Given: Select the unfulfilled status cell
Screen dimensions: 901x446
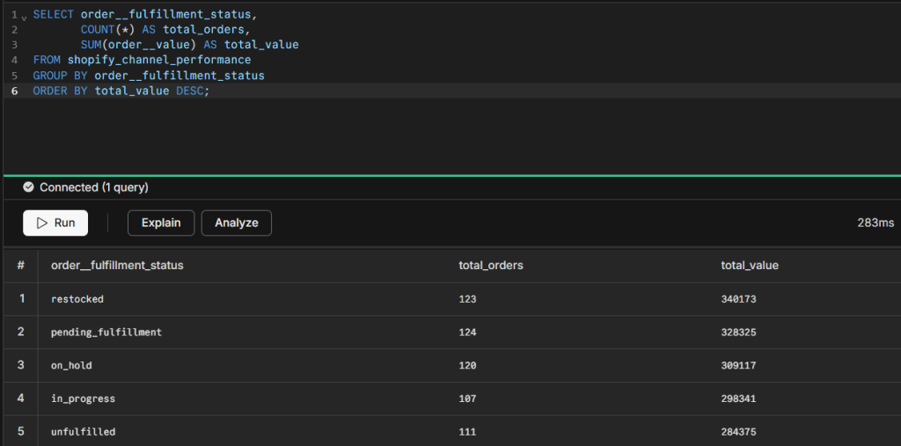Looking at the screenshot, I should [83, 432].
